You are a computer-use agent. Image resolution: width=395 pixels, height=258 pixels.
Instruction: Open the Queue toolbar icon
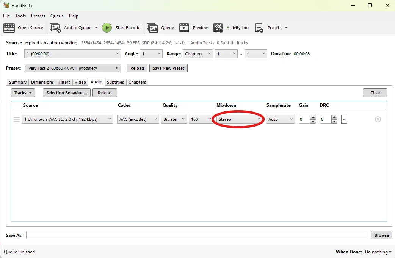(152, 28)
